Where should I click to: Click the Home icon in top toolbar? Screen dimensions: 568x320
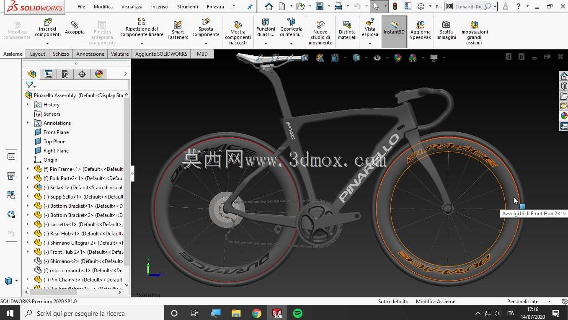(x=269, y=6)
